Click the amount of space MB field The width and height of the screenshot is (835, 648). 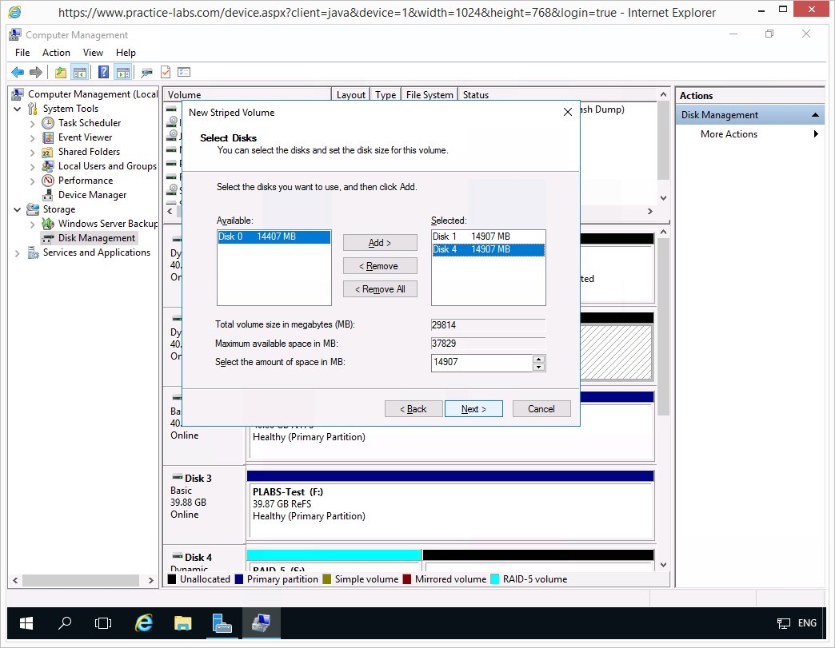[481, 363]
